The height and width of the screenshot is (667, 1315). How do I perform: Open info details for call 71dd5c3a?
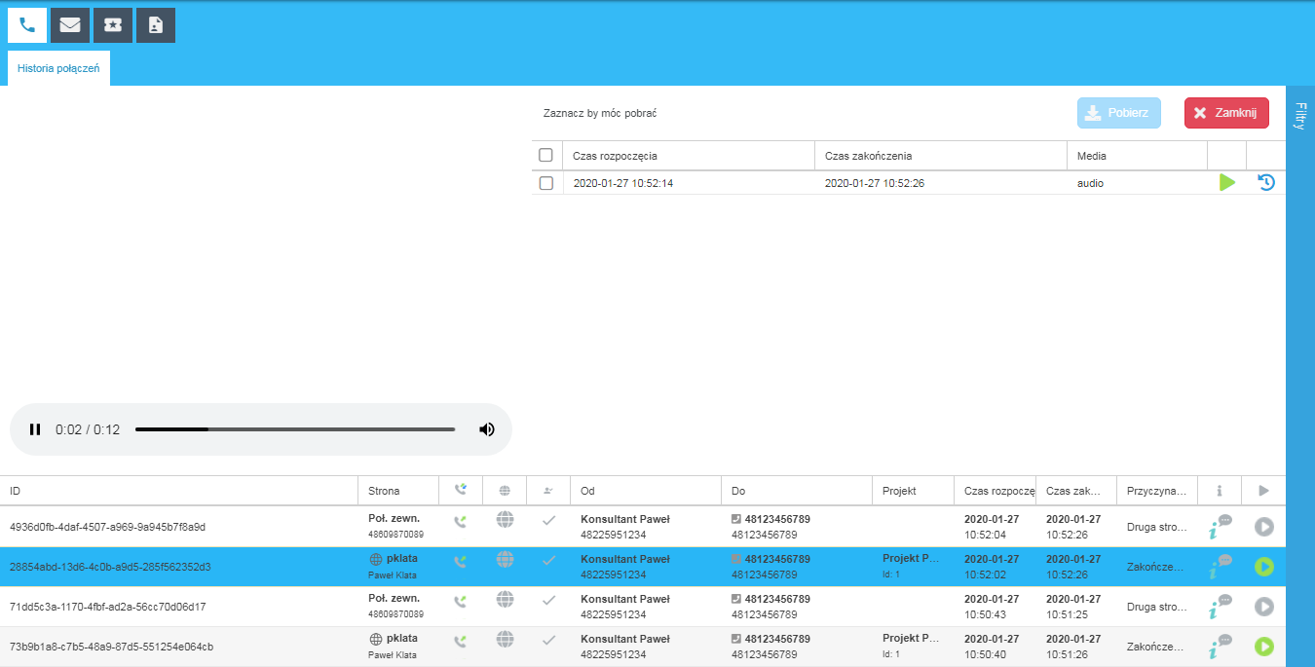pyautogui.click(x=1220, y=607)
